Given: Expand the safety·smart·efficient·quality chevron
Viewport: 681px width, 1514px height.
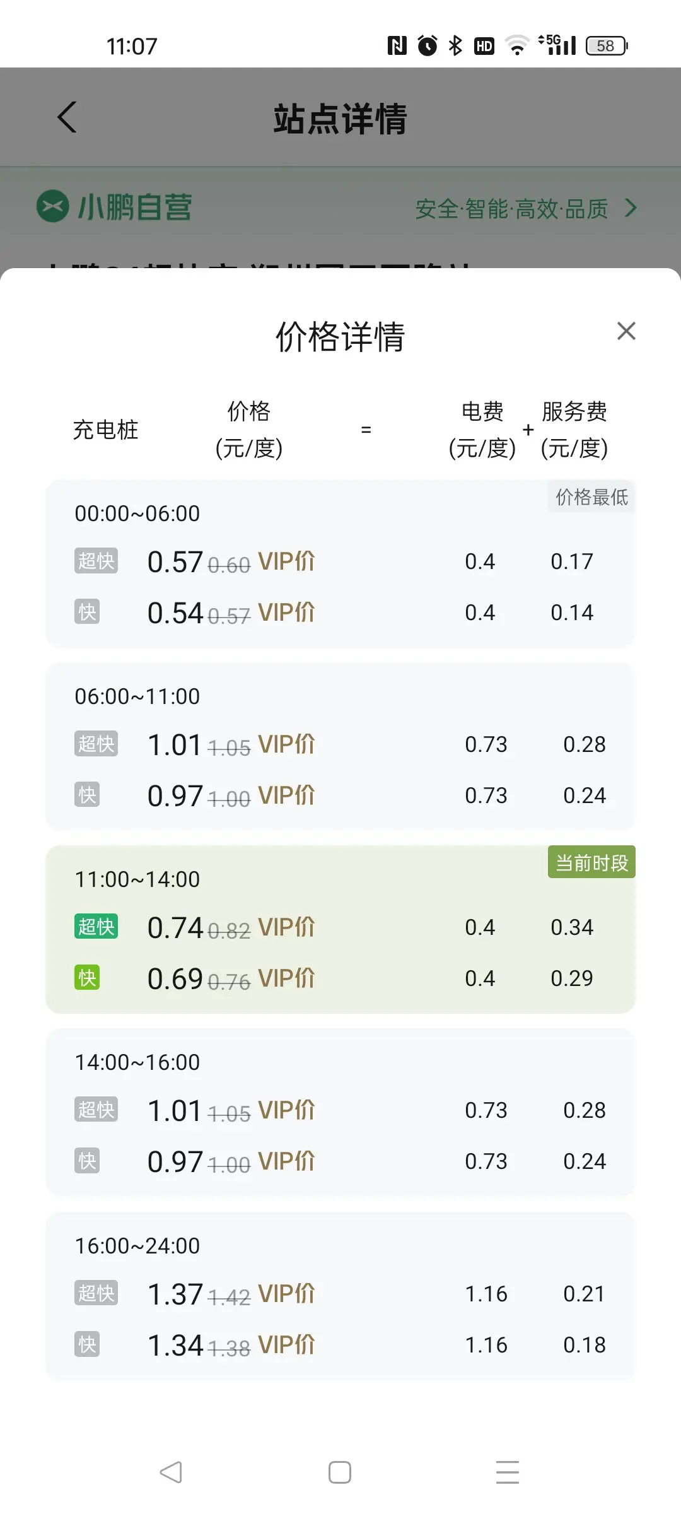Looking at the screenshot, I should point(631,208).
